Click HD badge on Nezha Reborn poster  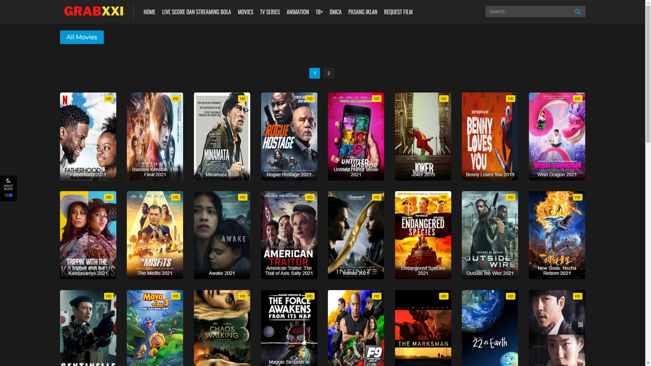(x=578, y=197)
